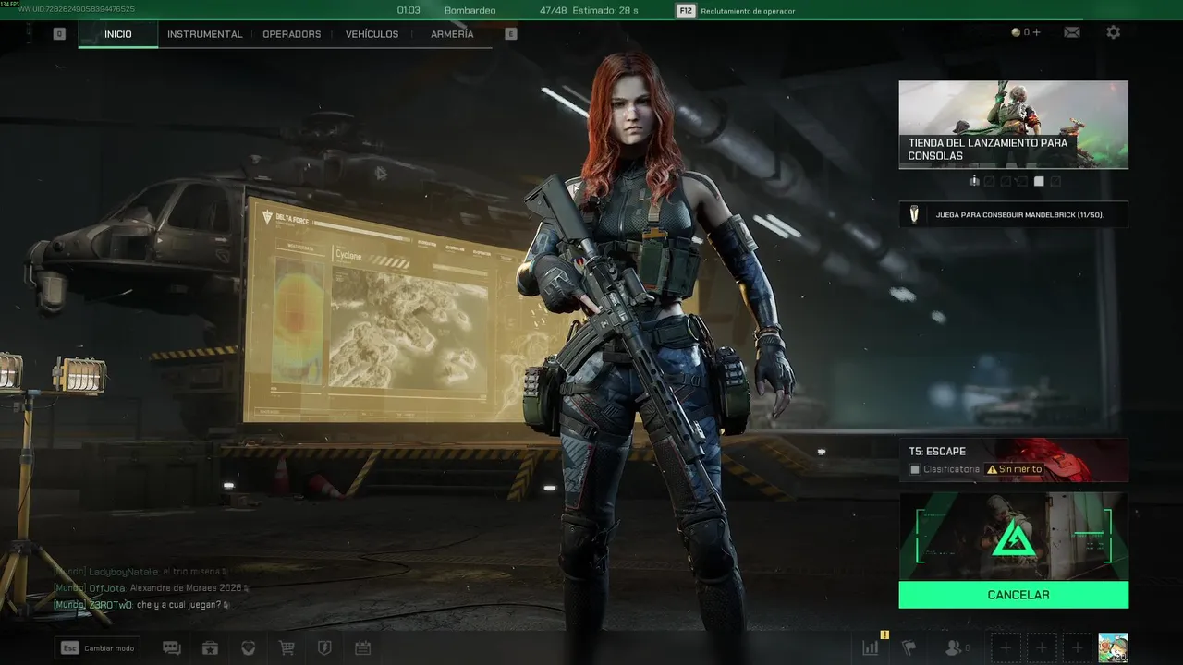The width and height of the screenshot is (1183, 665).
Task: Open the lightning shield icon in the bottom bar
Action: pyautogui.click(x=324, y=648)
